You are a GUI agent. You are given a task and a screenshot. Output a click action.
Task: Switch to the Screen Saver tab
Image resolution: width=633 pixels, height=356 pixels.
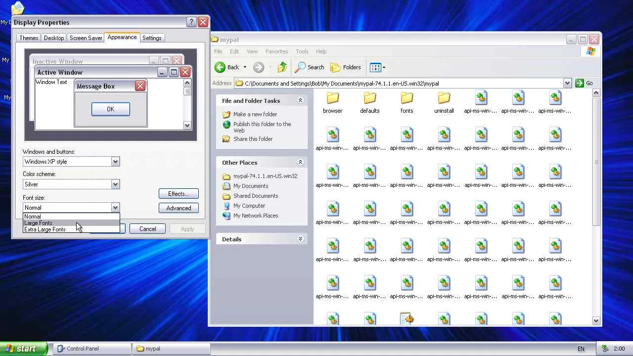point(86,38)
